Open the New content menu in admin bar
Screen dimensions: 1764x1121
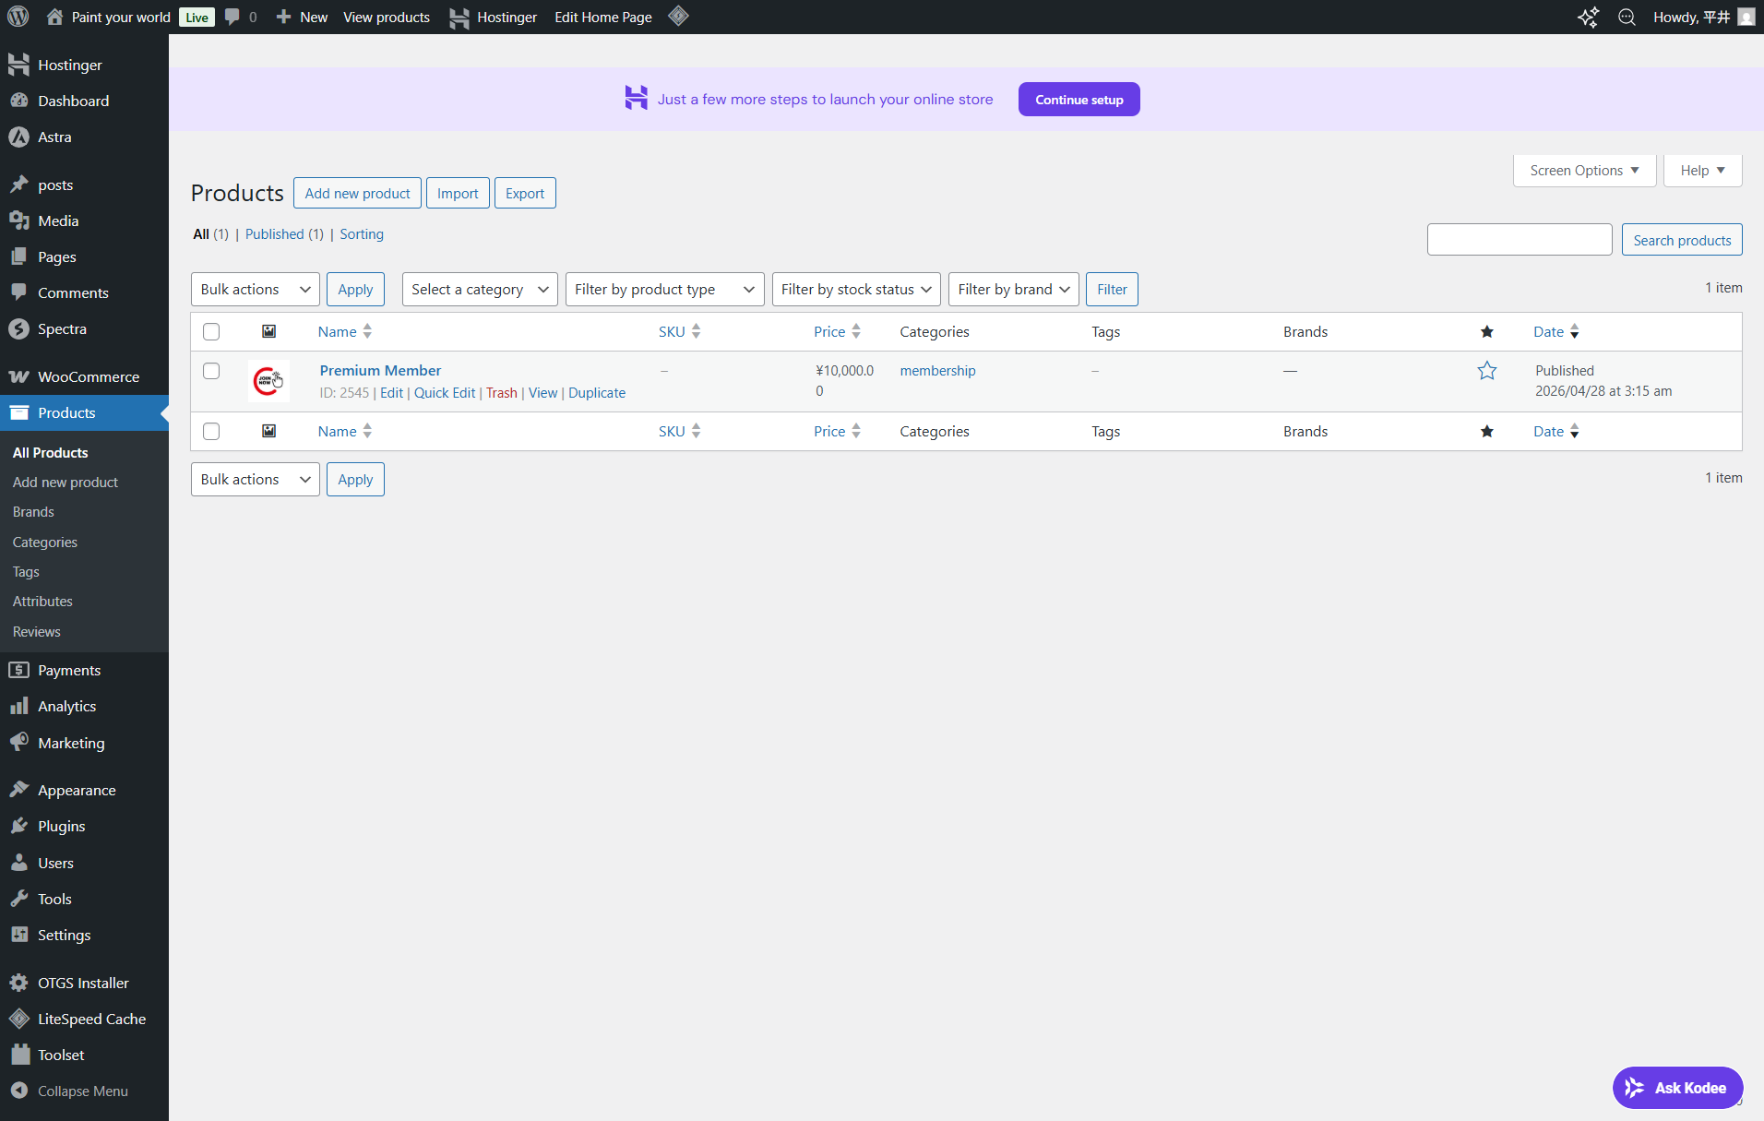pyautogui.click(x=302, y=17)
